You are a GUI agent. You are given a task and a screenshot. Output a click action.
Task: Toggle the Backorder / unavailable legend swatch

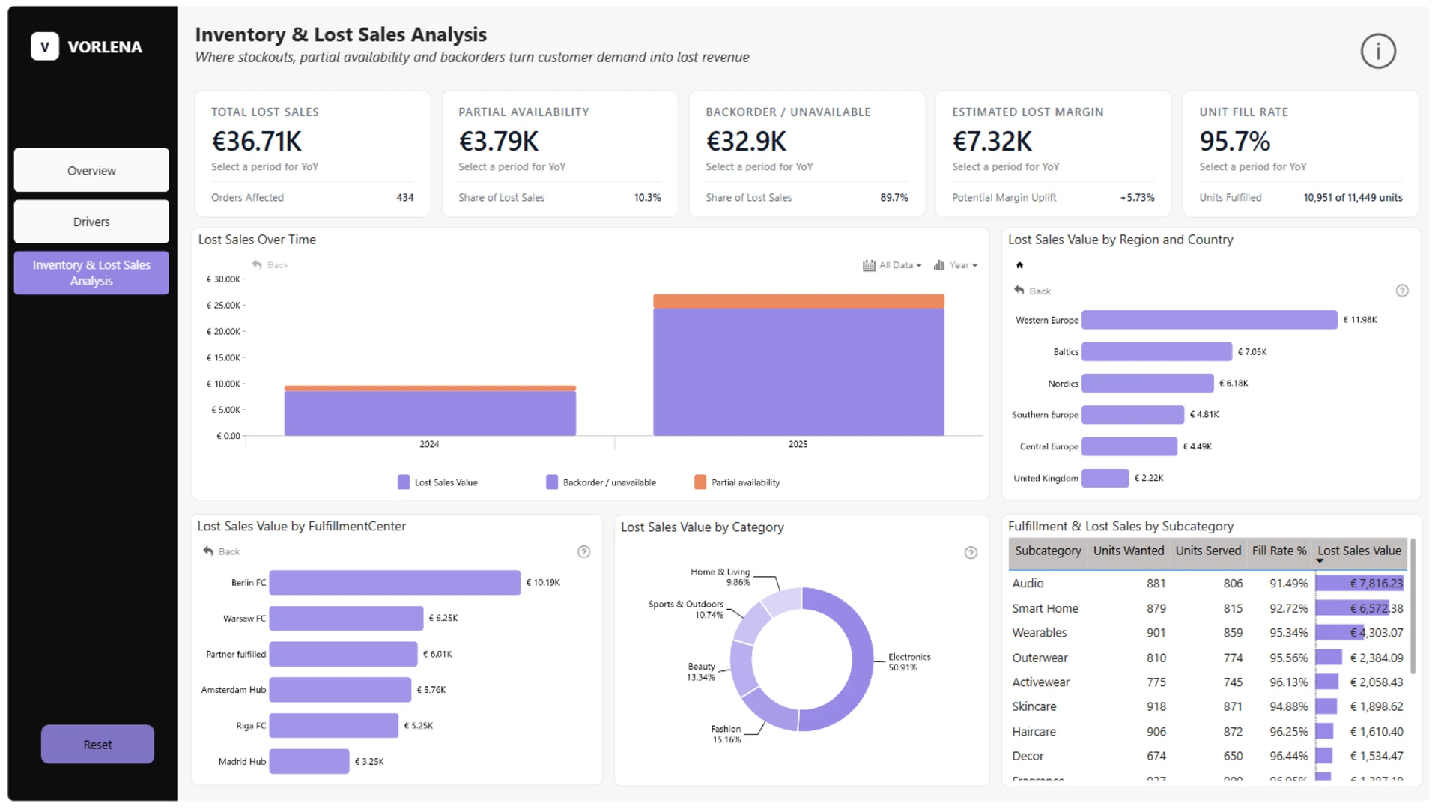coord(552,482)
